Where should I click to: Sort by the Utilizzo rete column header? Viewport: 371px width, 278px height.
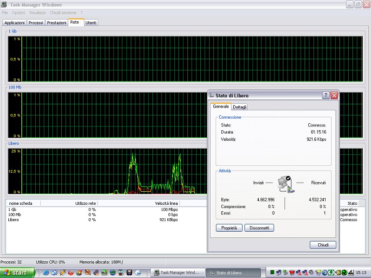pos(69,203)
